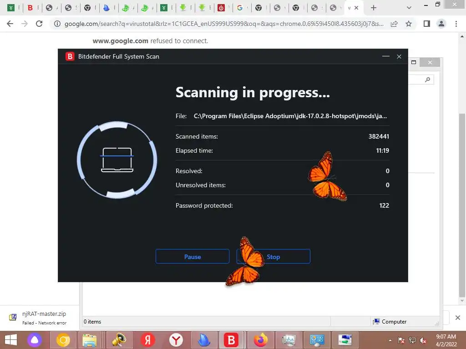466x349 pixels.
Task: Switch to the Google G tab
Action: 240,8
